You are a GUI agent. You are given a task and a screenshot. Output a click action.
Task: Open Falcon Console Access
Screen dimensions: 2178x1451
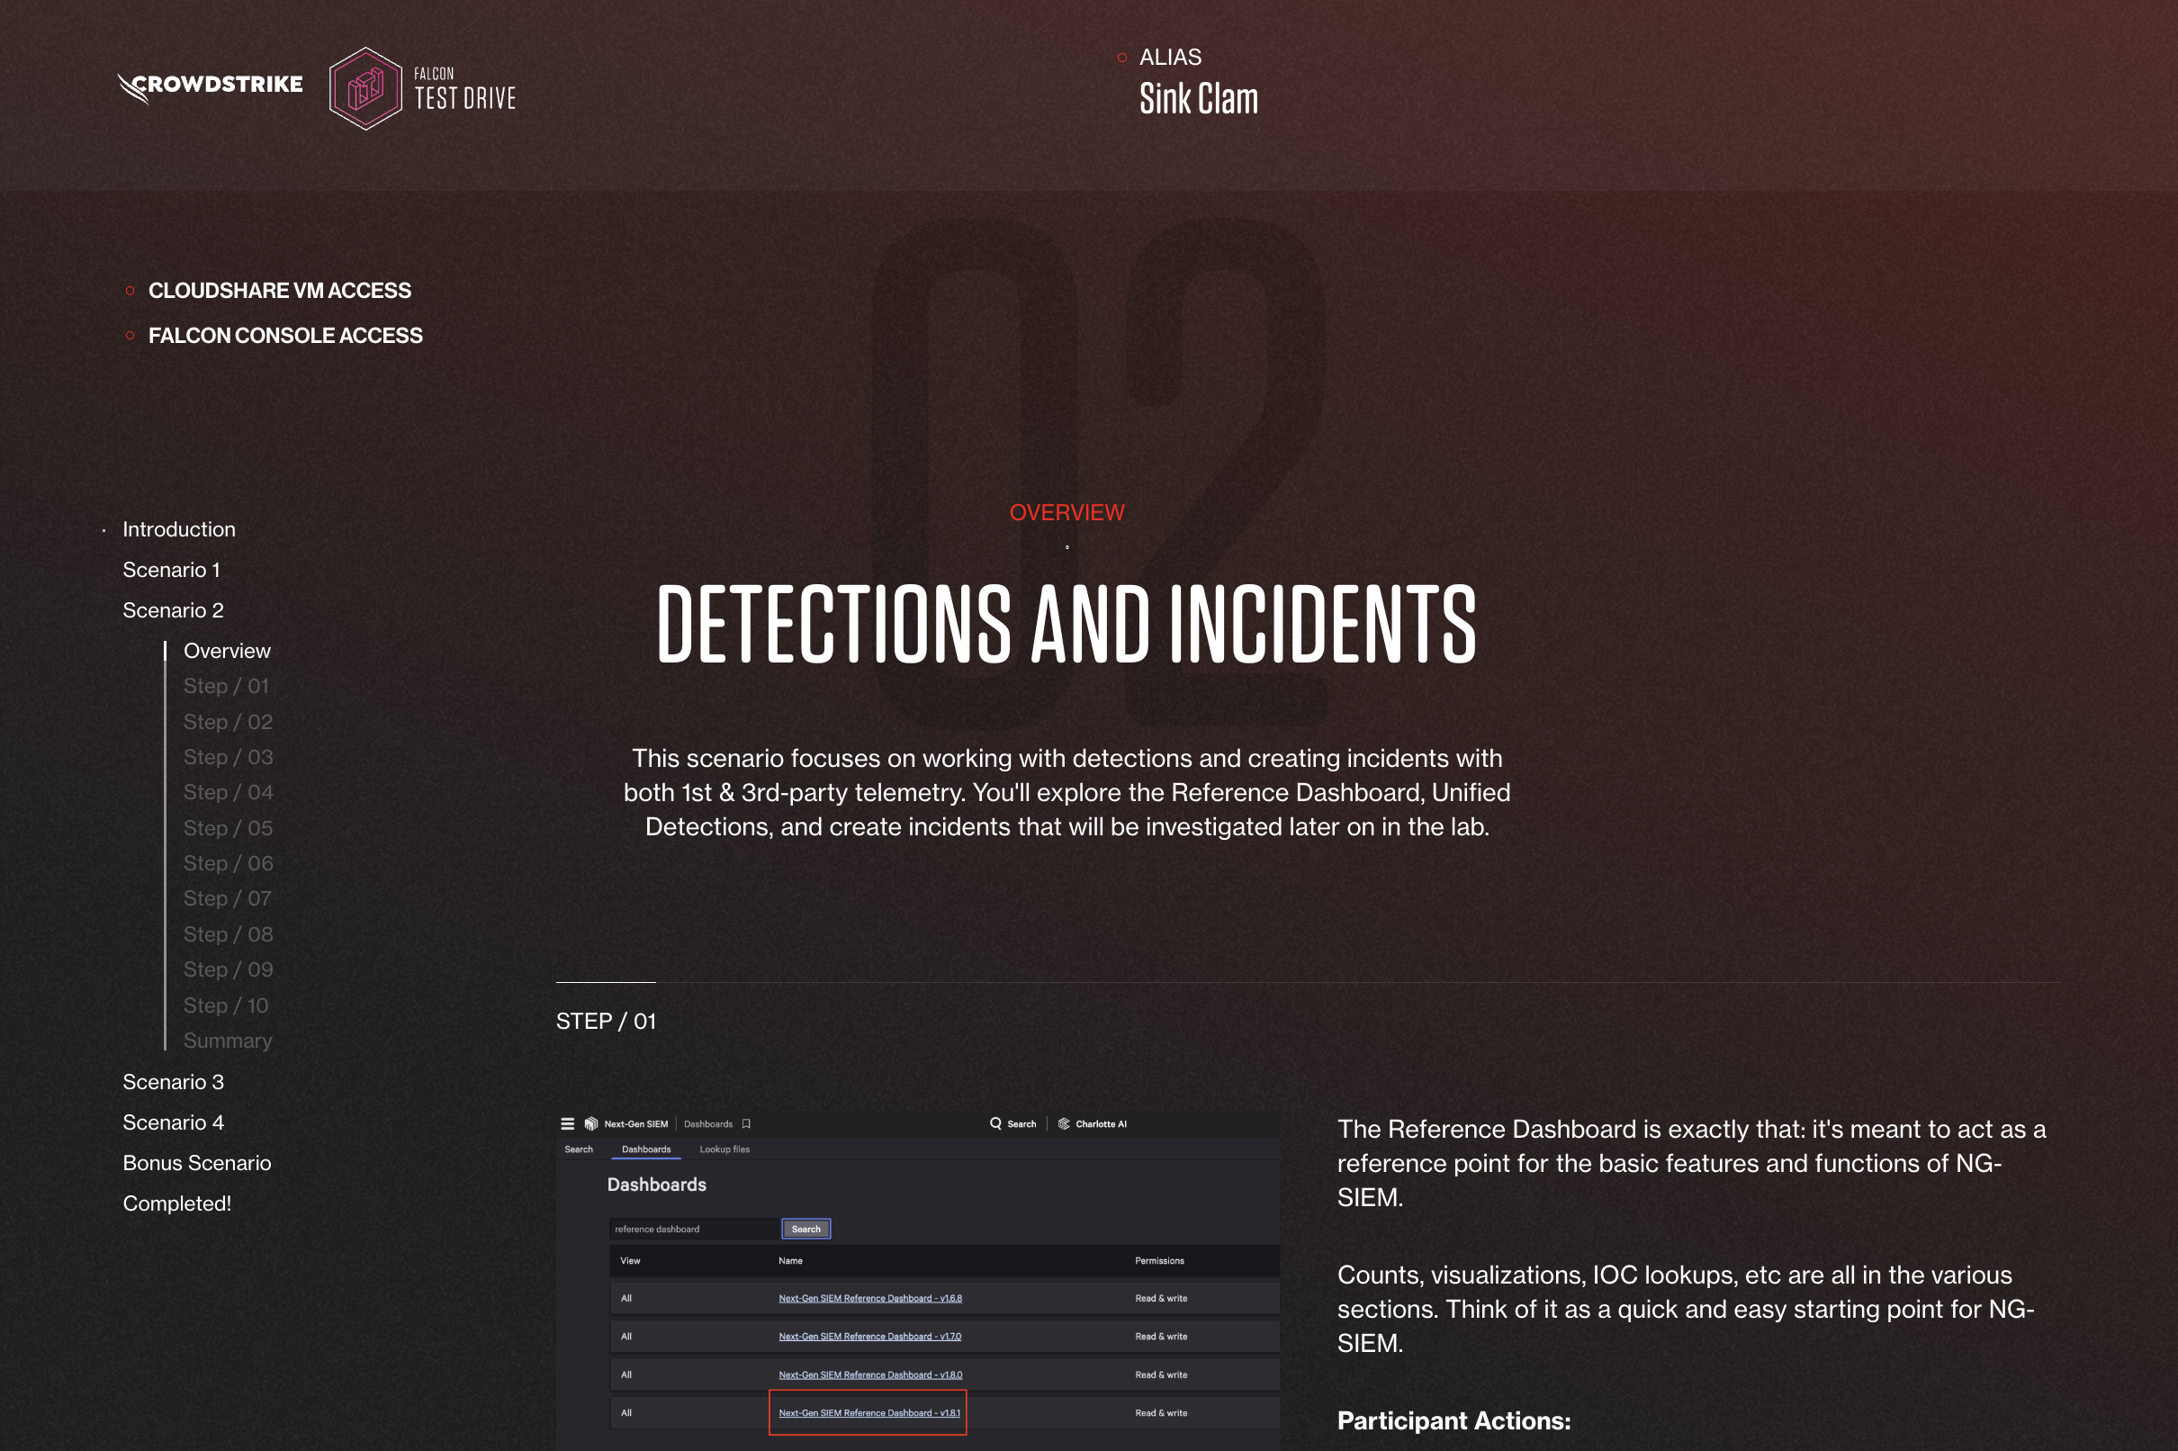click(x=285, y=336)
